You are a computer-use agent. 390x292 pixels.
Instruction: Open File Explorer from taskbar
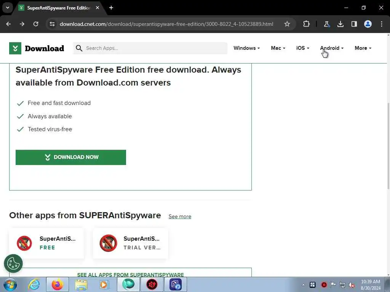[82, 284]
